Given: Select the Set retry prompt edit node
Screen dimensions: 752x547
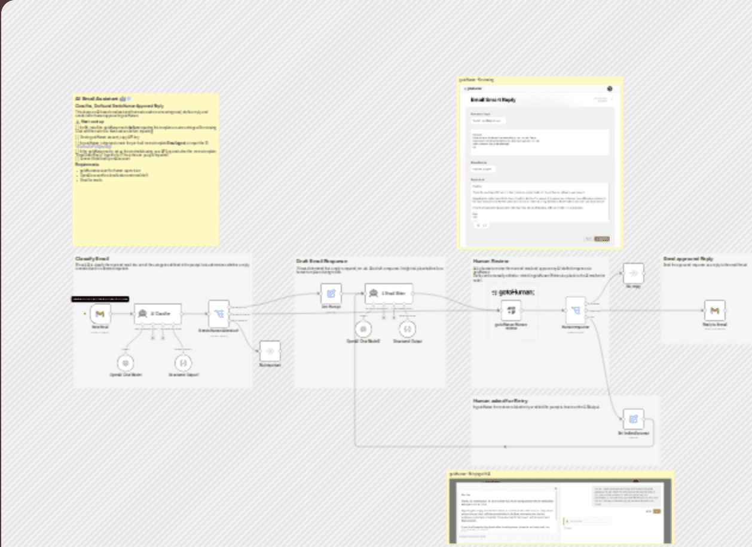Looking at the screenshot, I should [634, 419].
